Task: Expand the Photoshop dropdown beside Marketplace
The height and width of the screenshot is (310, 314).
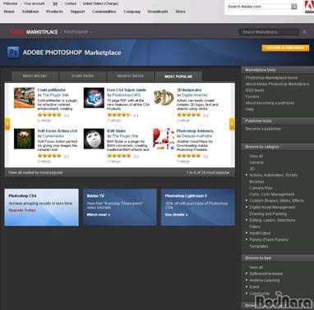Action: [90, 32]
